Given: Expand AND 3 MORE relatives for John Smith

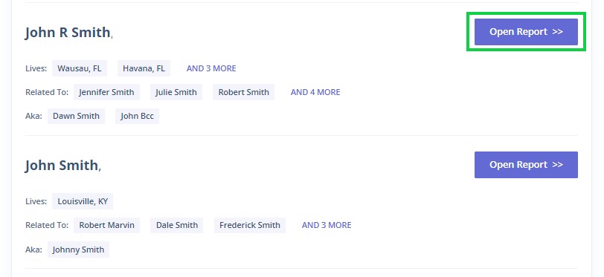Looking at the screenshot, I should point(327,225).
